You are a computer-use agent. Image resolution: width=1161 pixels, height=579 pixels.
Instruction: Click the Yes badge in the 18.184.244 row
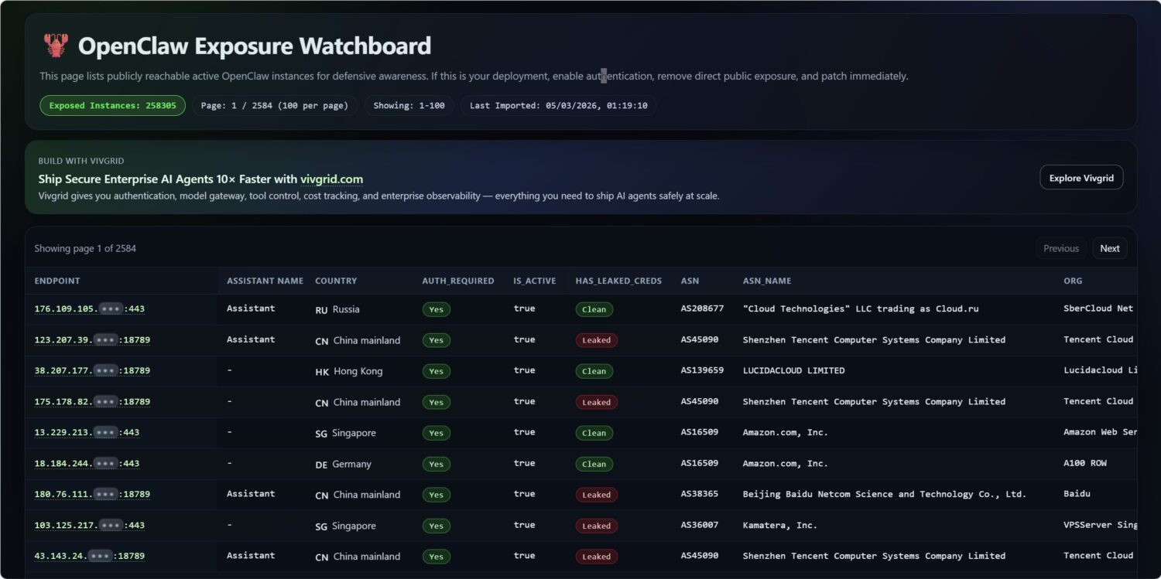[437, 464]
